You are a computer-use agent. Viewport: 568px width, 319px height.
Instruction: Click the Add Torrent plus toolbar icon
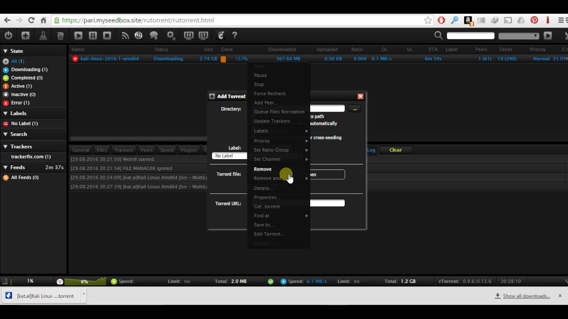pyautogui.click(x=26, y=35)
